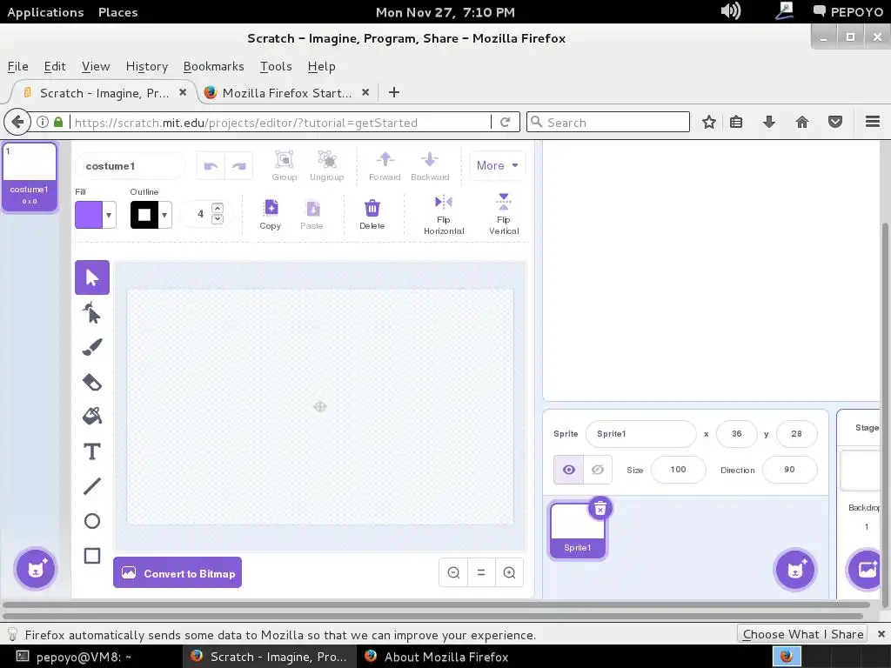This screenshot has height=668, width=891.
Task: Click the sprite Direction field
Action: 789,470
